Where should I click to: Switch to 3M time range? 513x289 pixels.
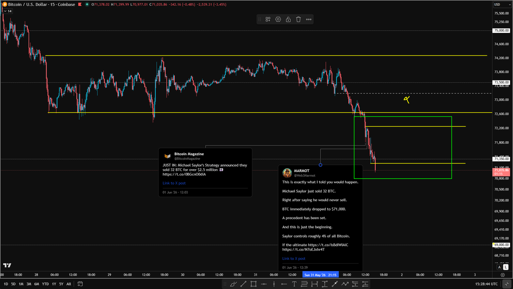coord(29,284)
